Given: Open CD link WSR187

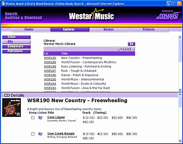Looking at the screenshot, I should point(50,71).
